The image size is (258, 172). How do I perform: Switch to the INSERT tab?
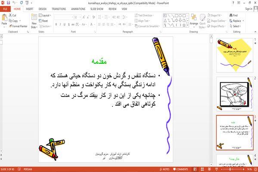pyautogui.click(x=29, y=9)
